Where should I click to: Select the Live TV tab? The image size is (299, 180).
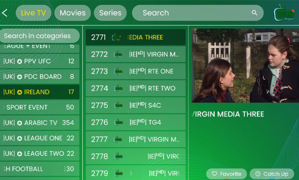33,13
